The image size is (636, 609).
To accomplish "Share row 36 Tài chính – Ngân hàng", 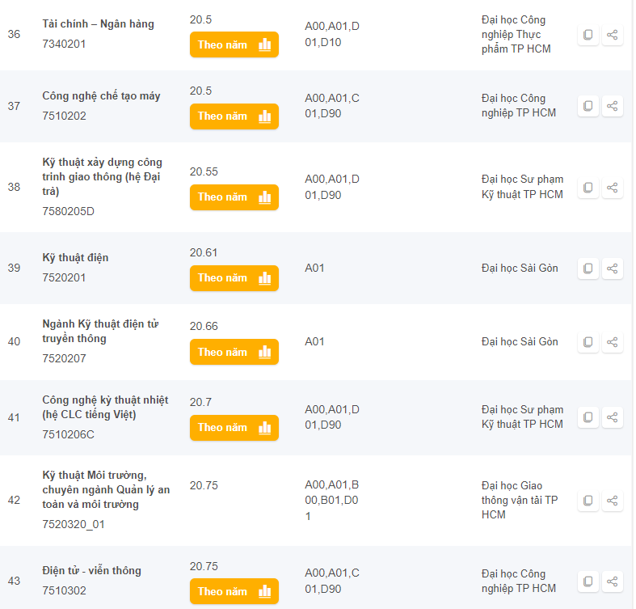I will coord(613,35).
